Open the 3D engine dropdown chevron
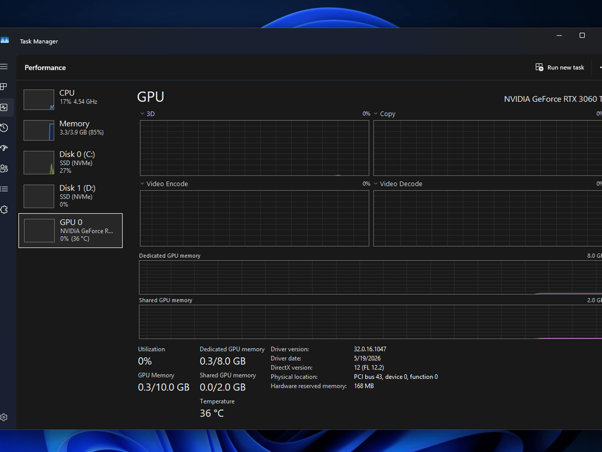Image resolution: width=602 pixels, height=452 pixels. tap(142, 114)
